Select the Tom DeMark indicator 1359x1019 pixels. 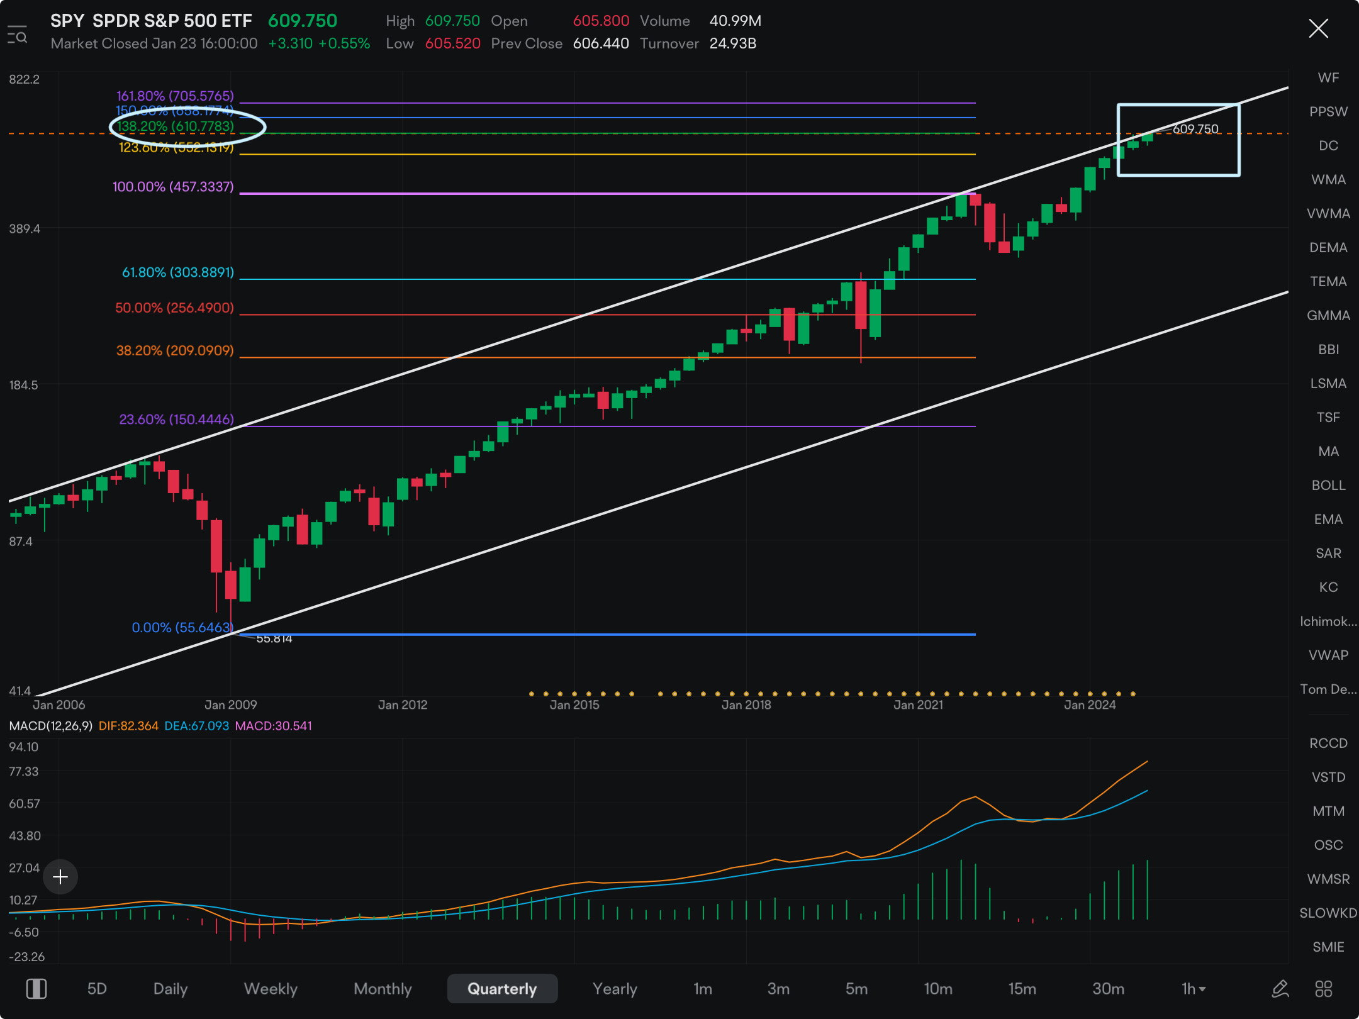coord(1328,689)
